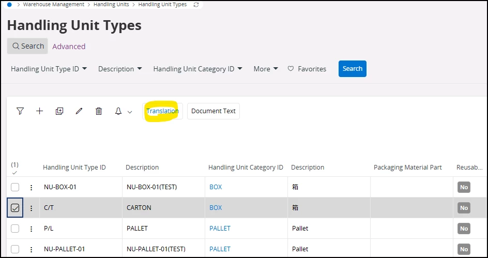Go to Warehouse Management breadcrumb
The height and width of the screenshot is (258, 488).
tap(54, 5)
